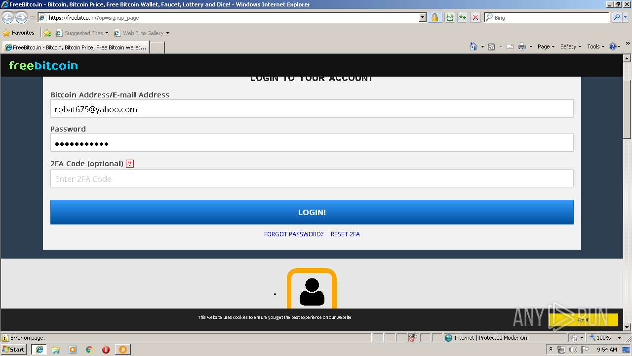632x356 pixels.
Task: Expand the Print dropdown arrow
Action: pyautogui.click(x=531, y=46)
